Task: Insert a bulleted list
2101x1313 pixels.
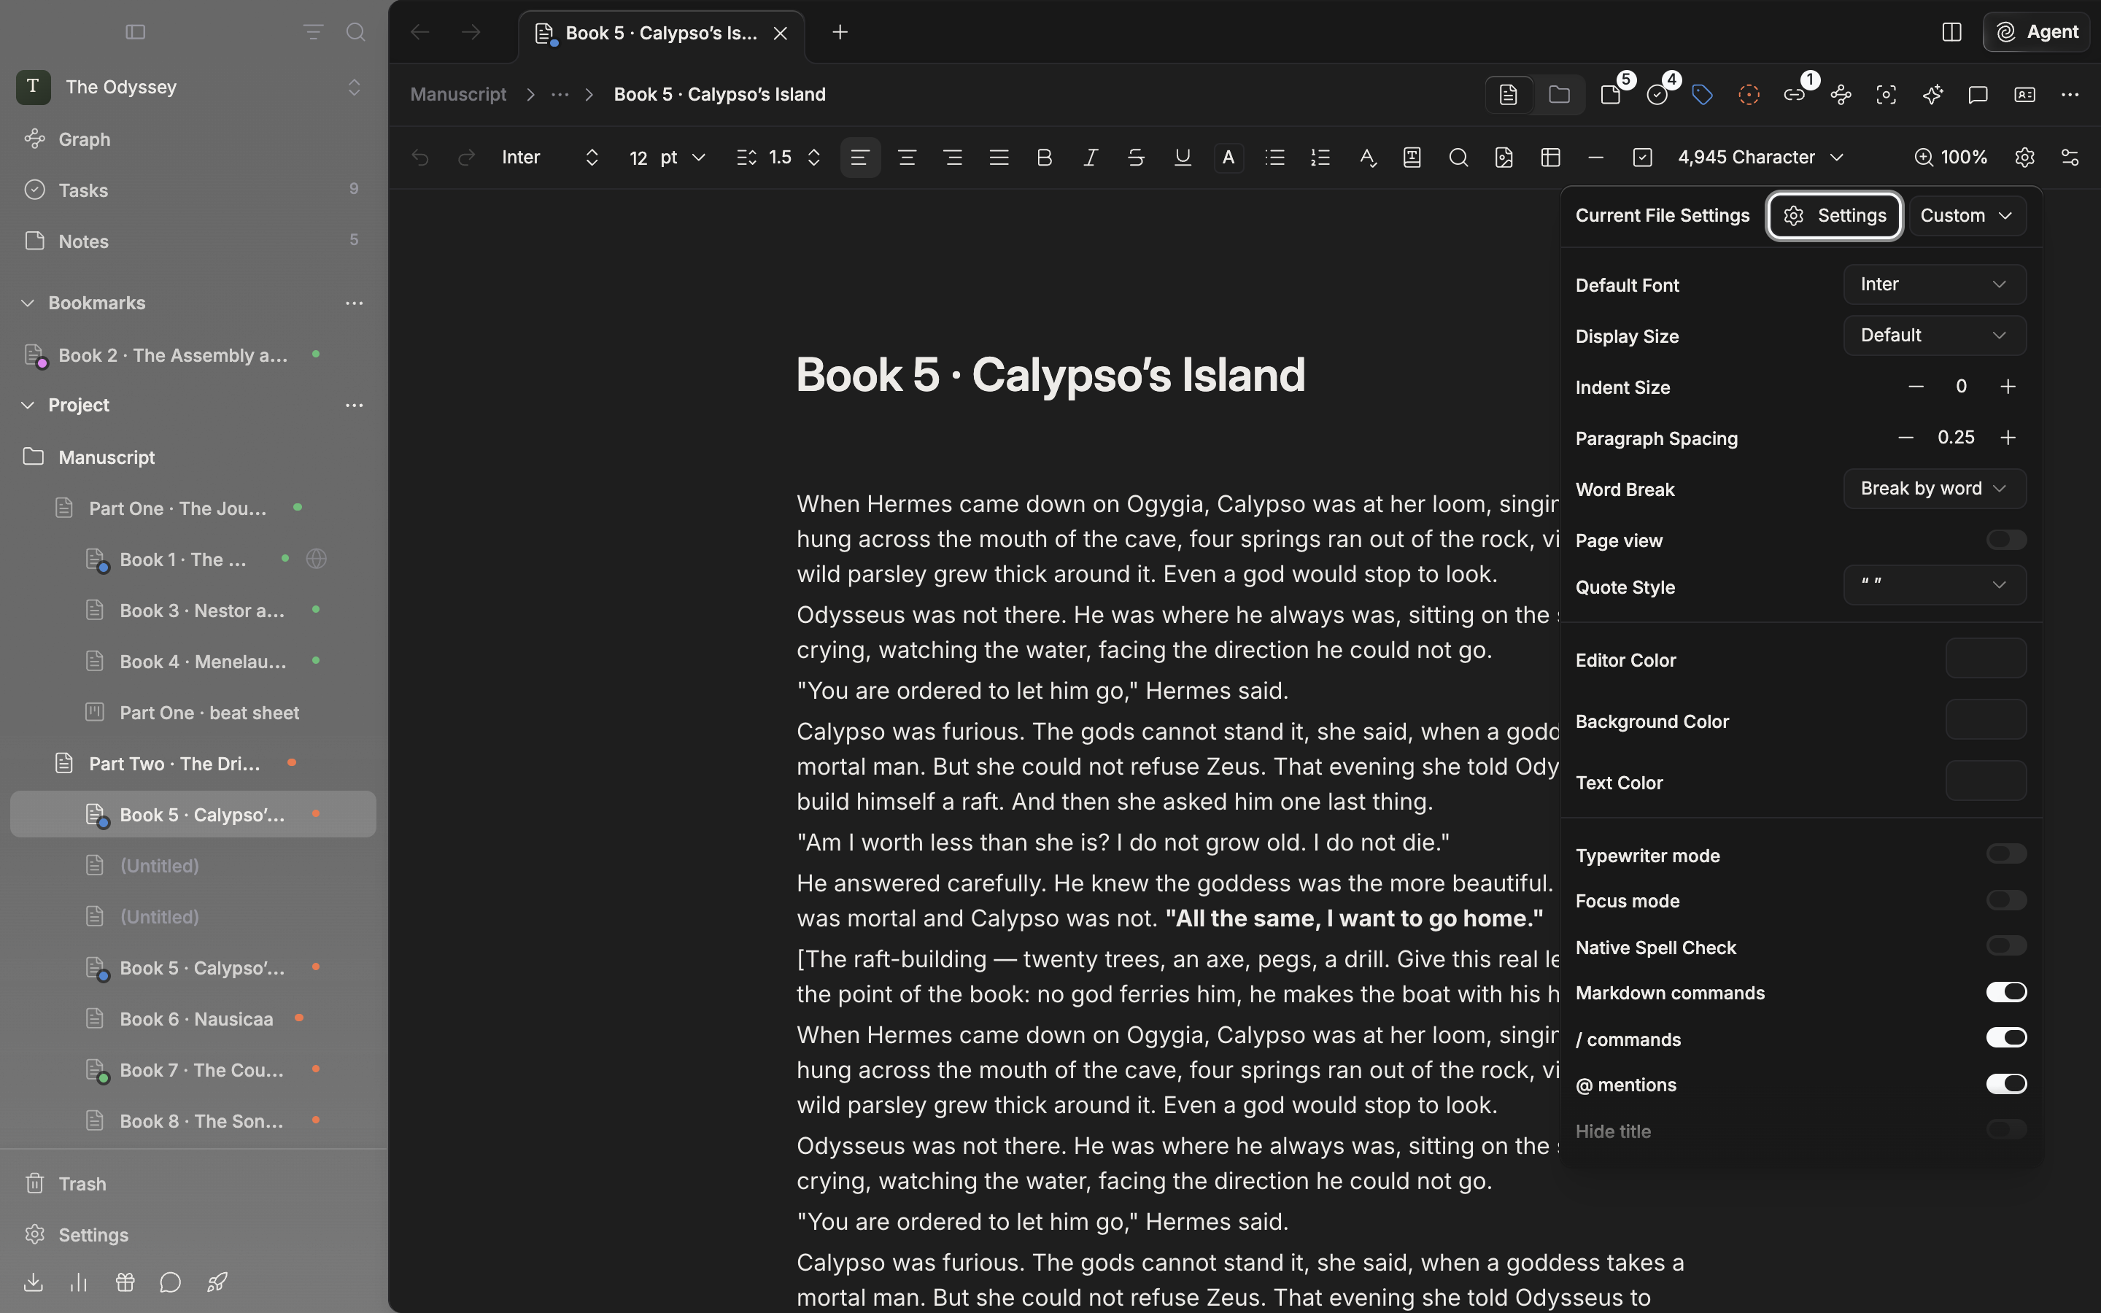Action: click(1274, 157)
